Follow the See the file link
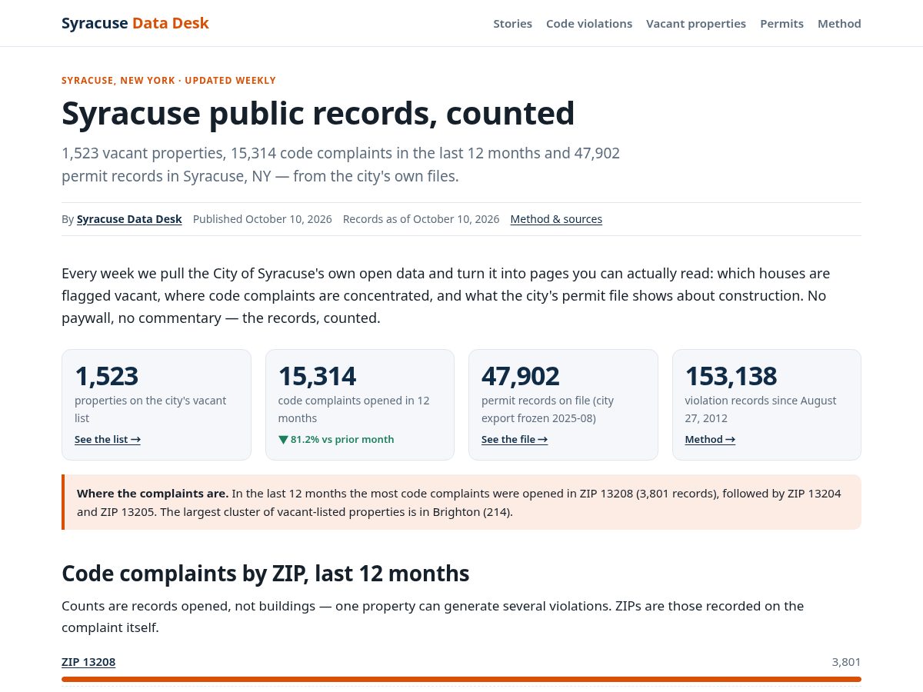This screenshot has width=923, height=692. (515, 440)
